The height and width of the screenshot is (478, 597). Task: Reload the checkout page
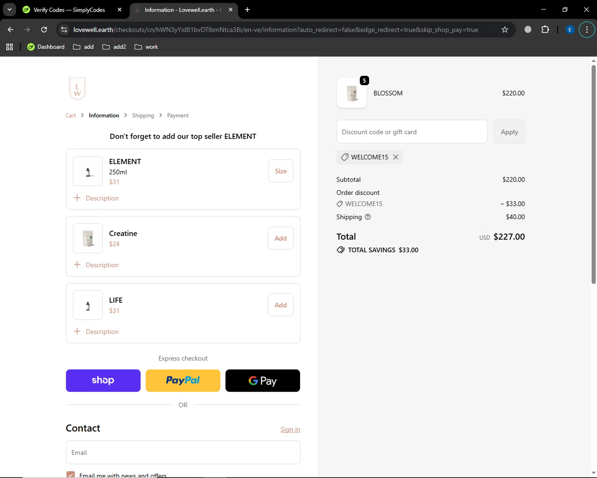click(x=44, y=29)
